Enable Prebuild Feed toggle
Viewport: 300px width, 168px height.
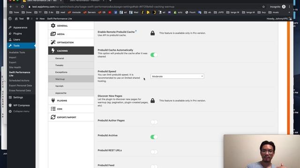pos(154,167)
